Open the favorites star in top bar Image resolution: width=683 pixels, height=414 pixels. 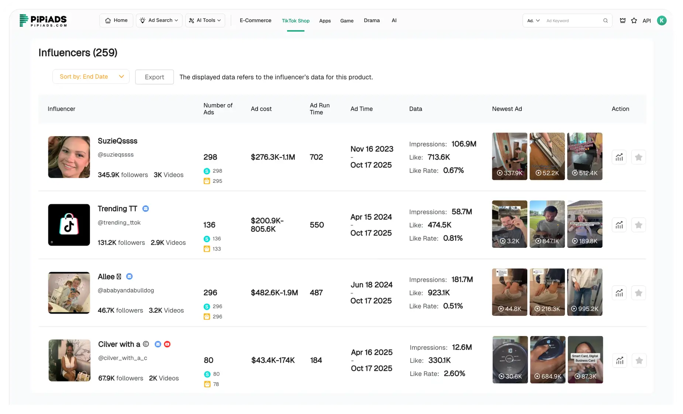(634, 21)
